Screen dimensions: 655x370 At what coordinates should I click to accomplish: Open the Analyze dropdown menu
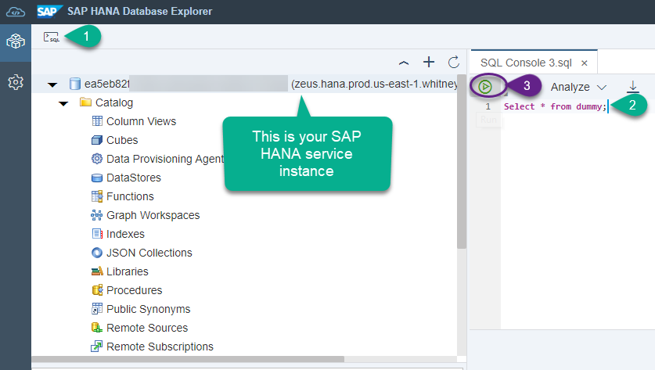click(578, 87)
